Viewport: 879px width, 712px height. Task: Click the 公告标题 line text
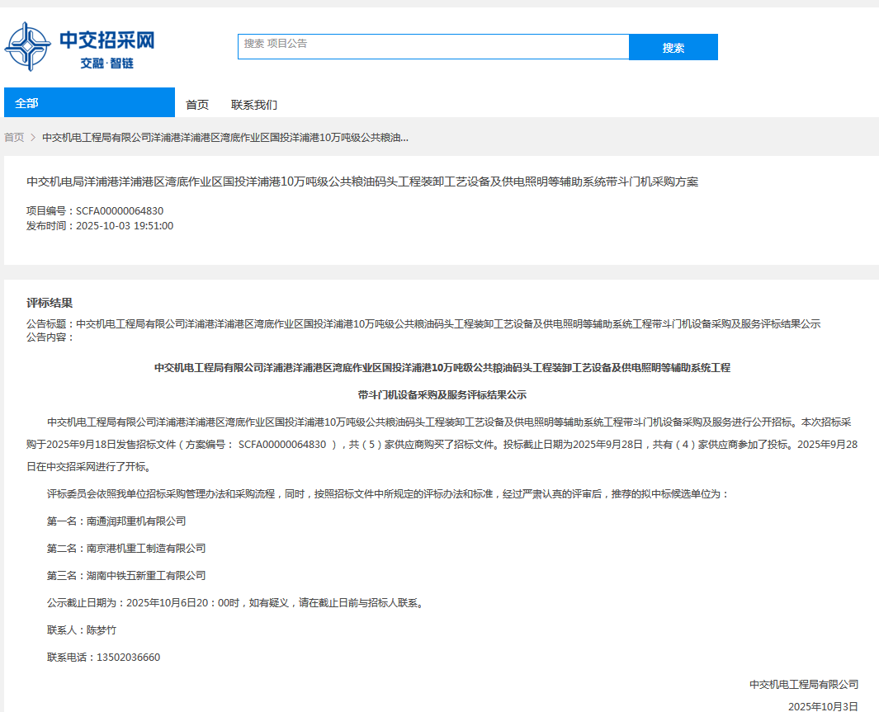coord(423,323)
